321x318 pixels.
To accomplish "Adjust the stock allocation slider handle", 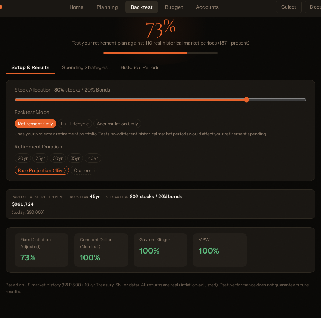I will tap(246, 100).
